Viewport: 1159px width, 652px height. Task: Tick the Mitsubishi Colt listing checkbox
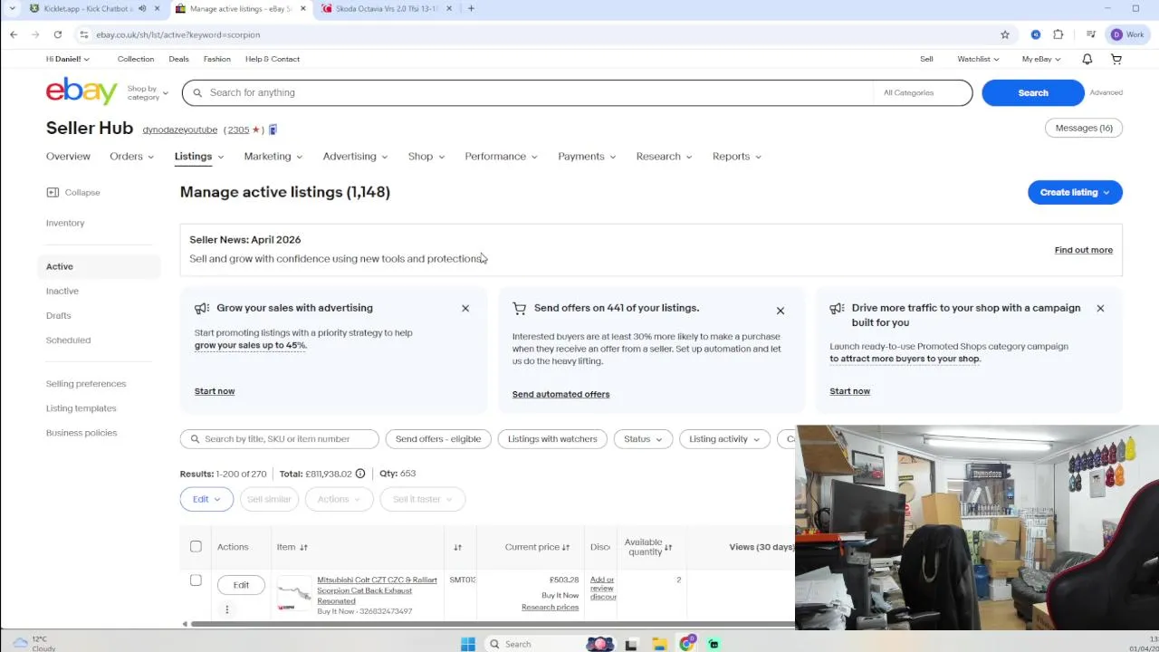tap(196, 580)
